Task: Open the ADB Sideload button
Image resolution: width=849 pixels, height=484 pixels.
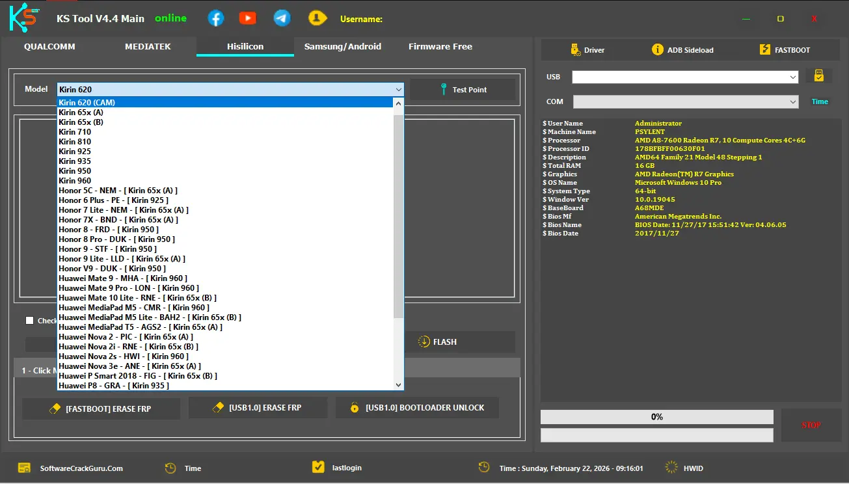Action: coord(682,50)
